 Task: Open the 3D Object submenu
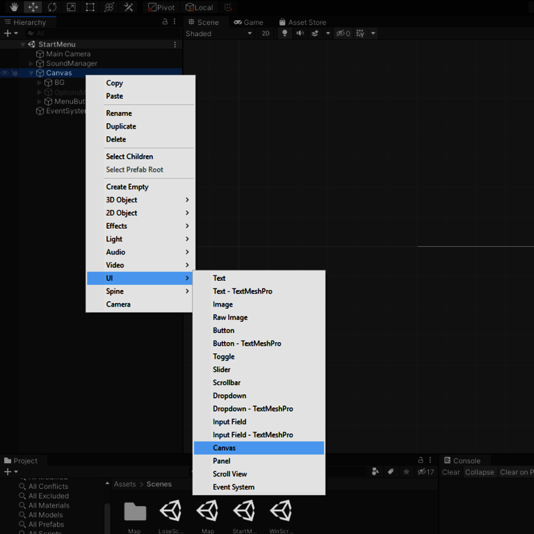[x=140, y=200]
